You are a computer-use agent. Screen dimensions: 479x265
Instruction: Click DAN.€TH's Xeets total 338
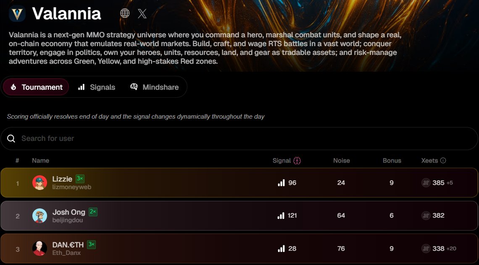pyautogui.click(x=438, y=249)
